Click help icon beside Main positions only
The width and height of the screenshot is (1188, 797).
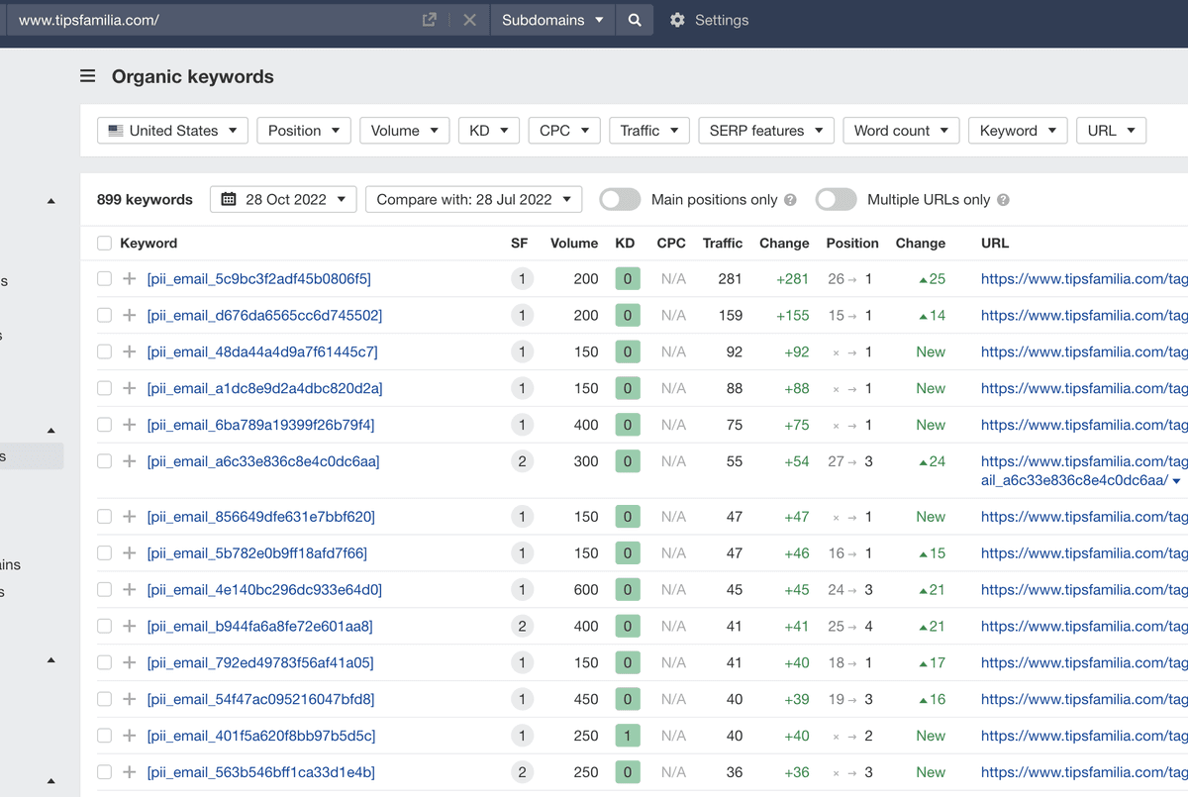pos(790,200)
